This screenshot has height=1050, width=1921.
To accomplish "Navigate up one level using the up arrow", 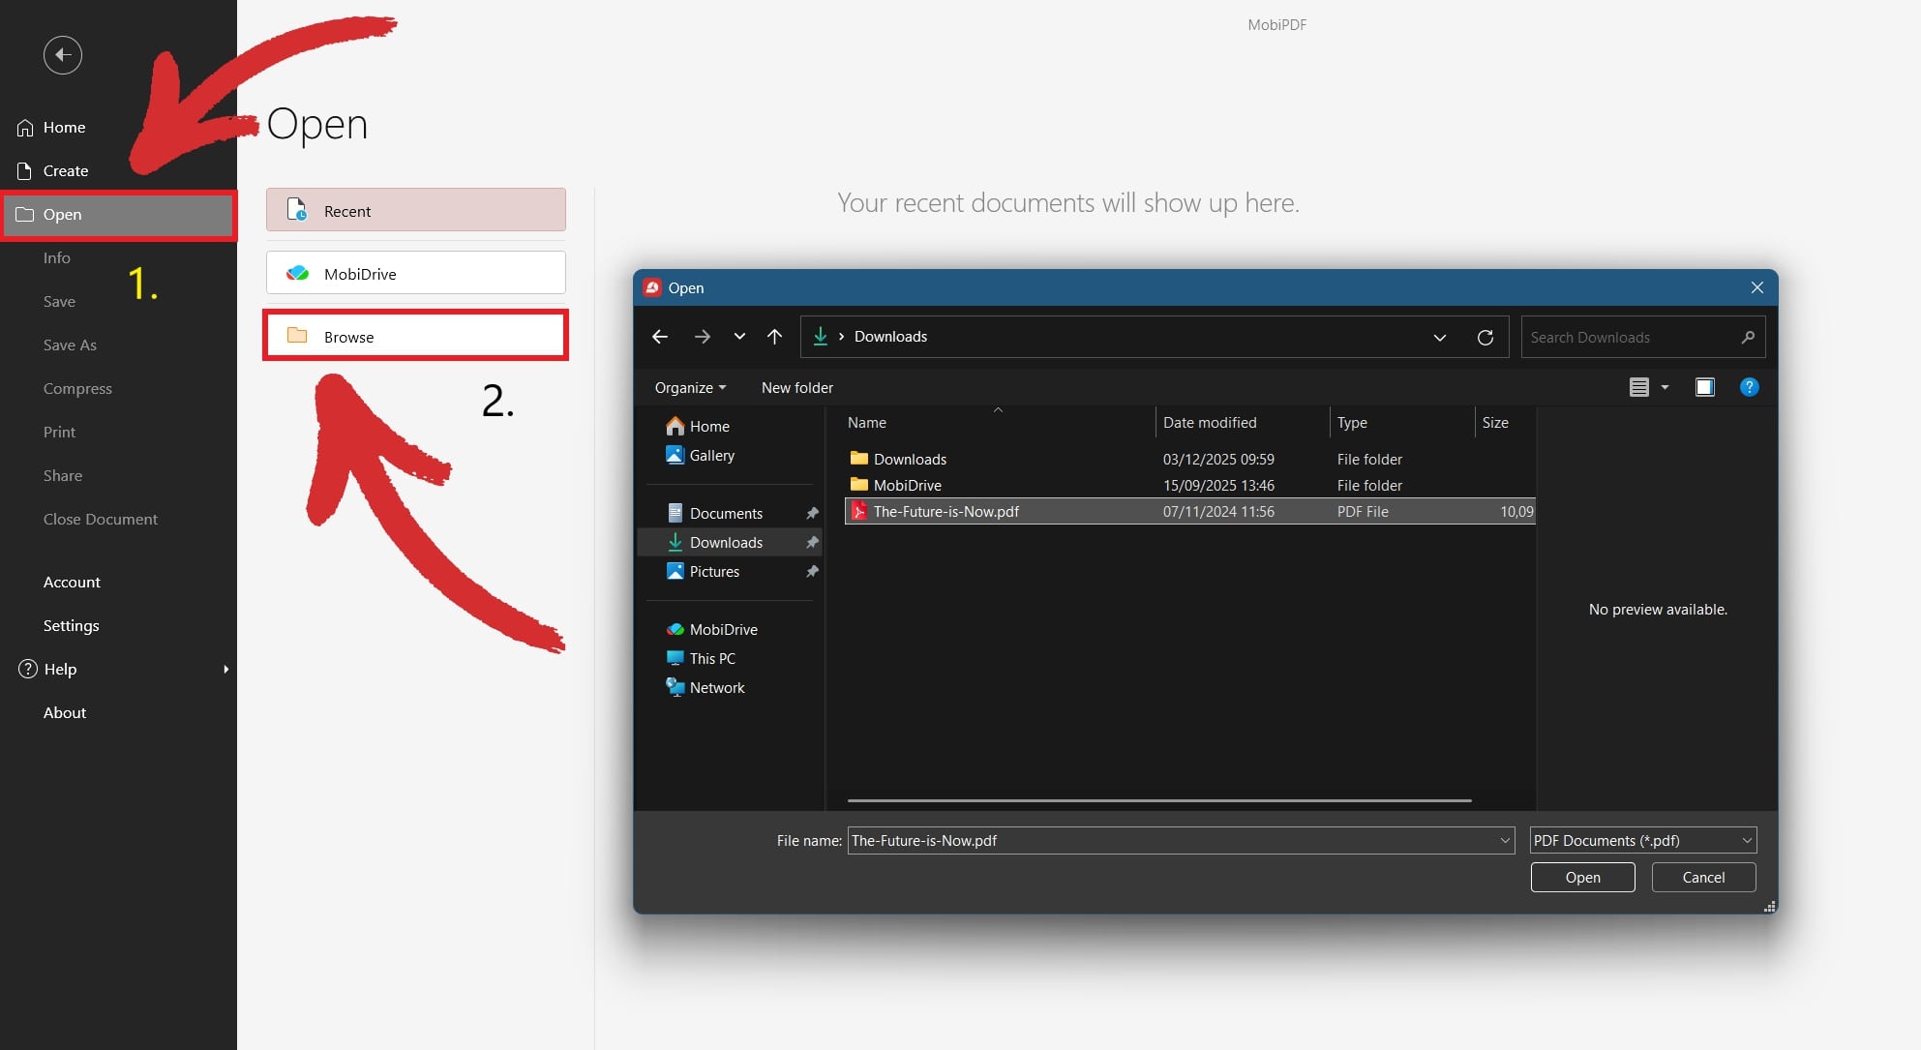I will tap(774, 337).
